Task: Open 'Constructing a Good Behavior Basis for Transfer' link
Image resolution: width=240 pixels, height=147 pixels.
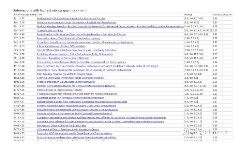Action: [x=82, y=62]
